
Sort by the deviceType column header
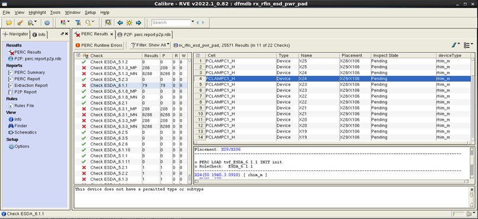pyautogui.click(x=453, y=56)
